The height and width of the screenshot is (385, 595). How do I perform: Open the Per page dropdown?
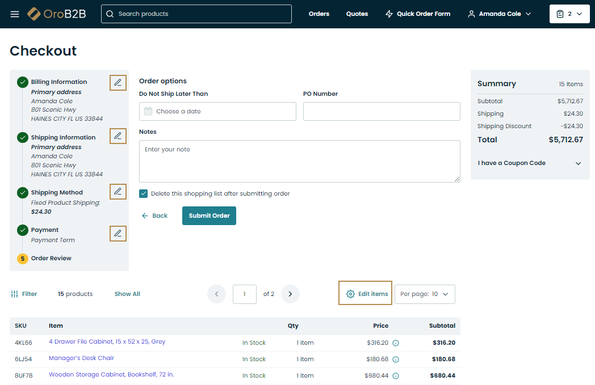[424, 294]
